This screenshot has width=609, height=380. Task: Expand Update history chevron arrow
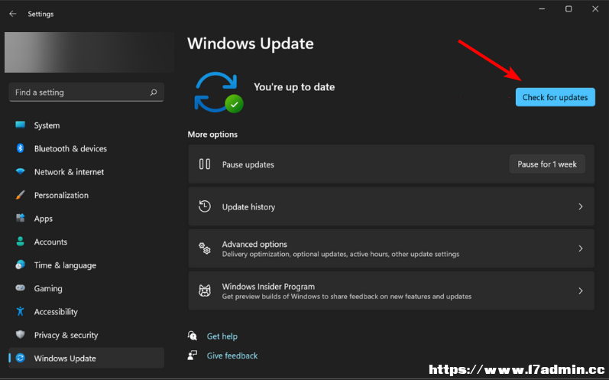[581, 206]
